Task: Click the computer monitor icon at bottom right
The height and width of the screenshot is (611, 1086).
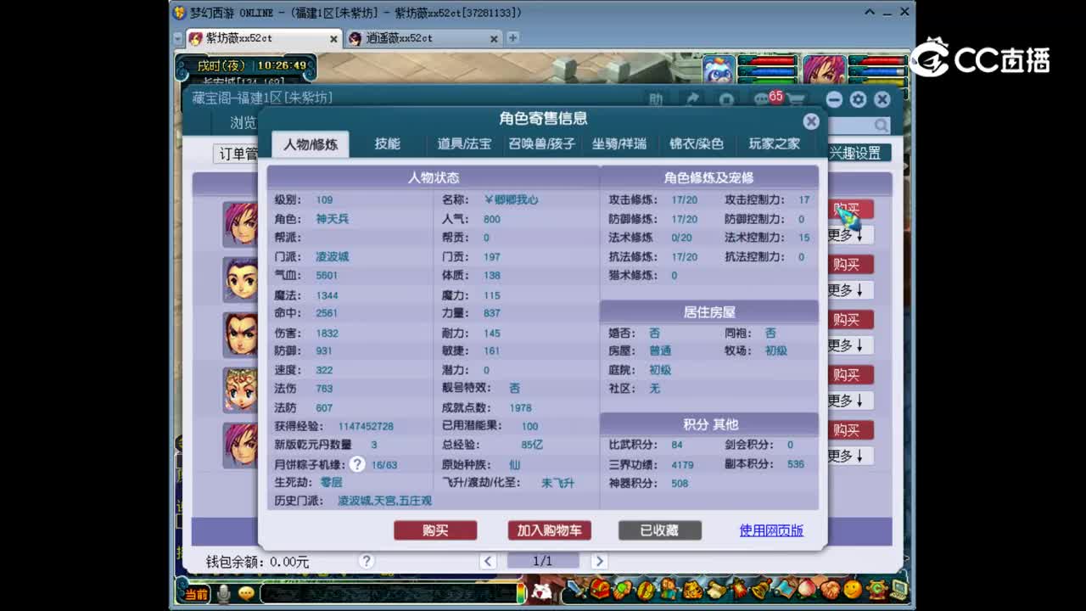Action: (x=899, y=589)
